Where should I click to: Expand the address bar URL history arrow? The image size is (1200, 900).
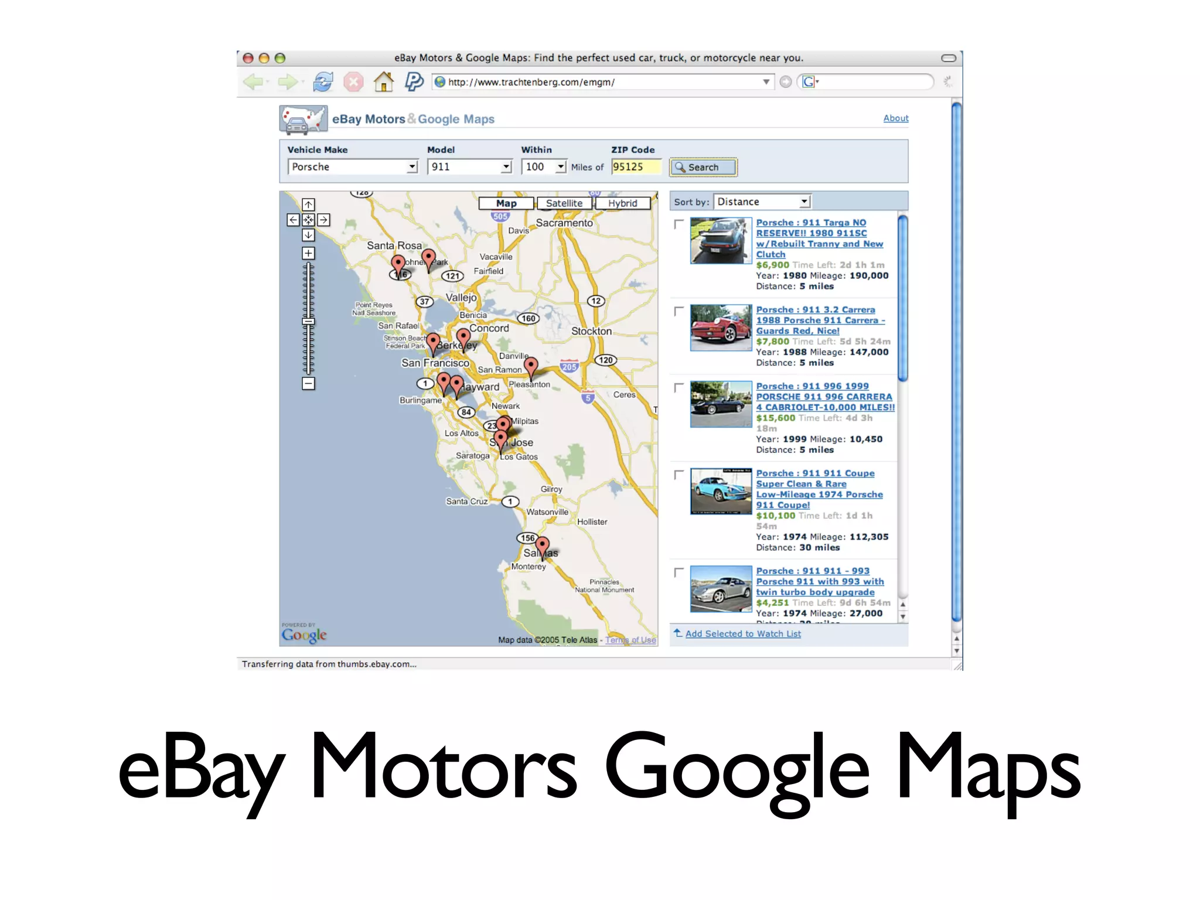(x=766, y=82)
